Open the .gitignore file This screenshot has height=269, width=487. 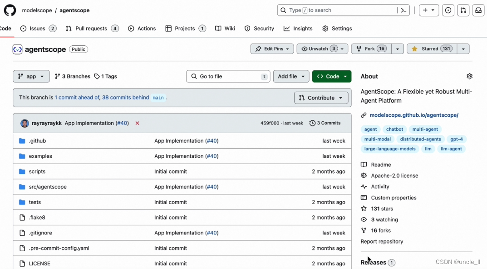click(x=40, y=233)
